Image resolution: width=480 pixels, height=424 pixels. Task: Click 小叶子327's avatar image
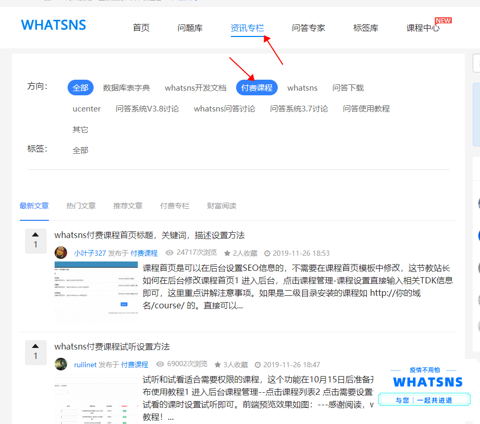(61, 253)
